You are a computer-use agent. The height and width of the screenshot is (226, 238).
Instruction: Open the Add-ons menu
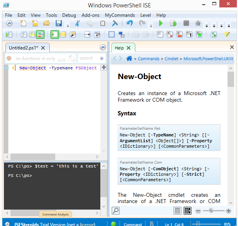[91, 15]
